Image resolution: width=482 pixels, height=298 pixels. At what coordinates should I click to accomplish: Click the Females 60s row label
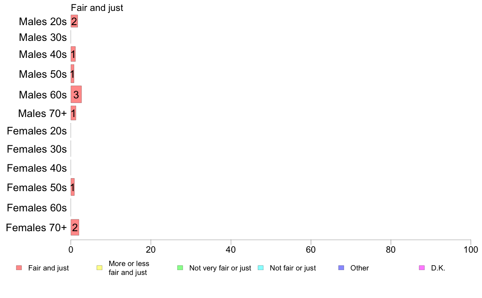pos(37,208)
